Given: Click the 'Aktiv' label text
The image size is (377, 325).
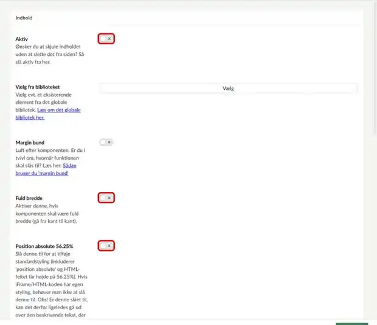Looking at the screenshot, I should click(22, 39).
